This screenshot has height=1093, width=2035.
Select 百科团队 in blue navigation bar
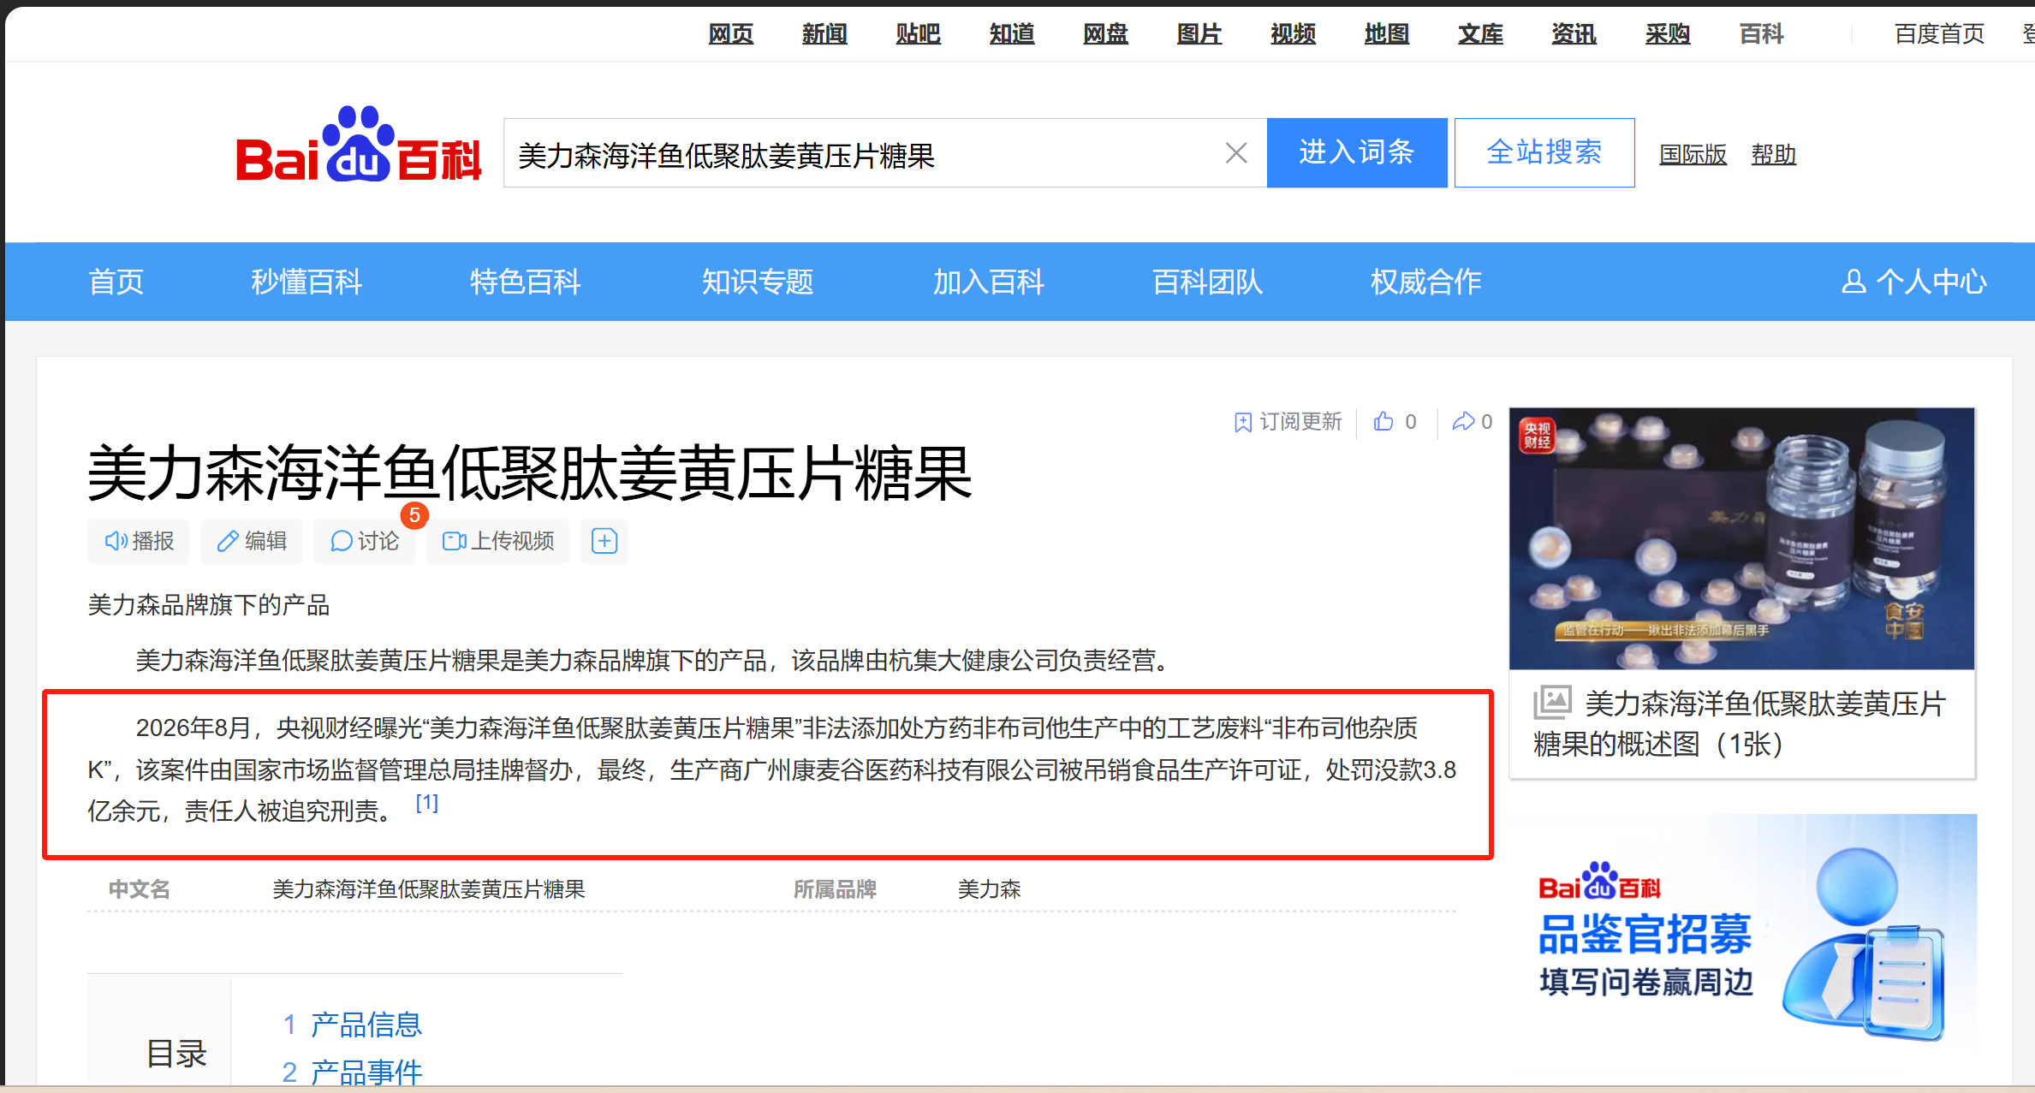click(x=1207, y=282)
